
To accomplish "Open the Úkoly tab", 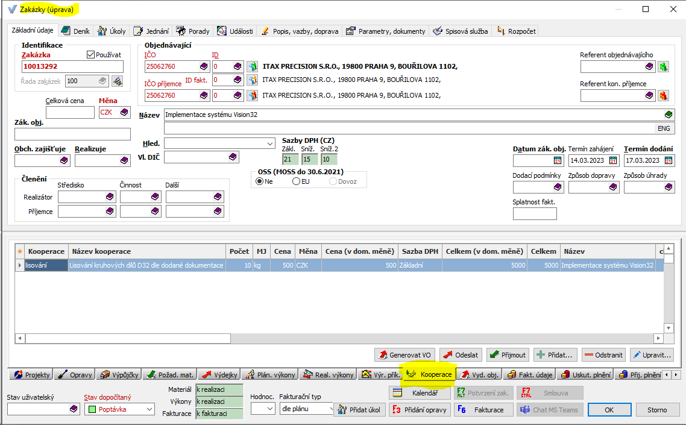I will point(112,31).
